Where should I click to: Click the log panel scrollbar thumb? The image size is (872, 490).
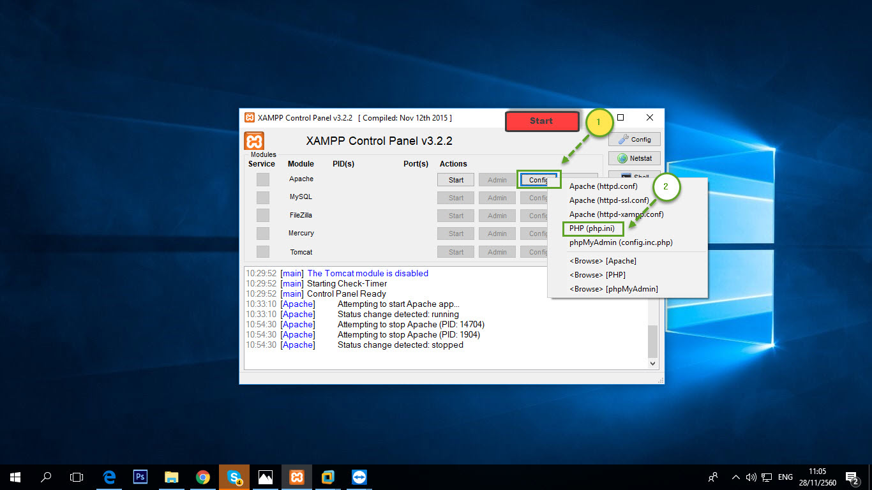pyautogui.click(x=652, y=341)
